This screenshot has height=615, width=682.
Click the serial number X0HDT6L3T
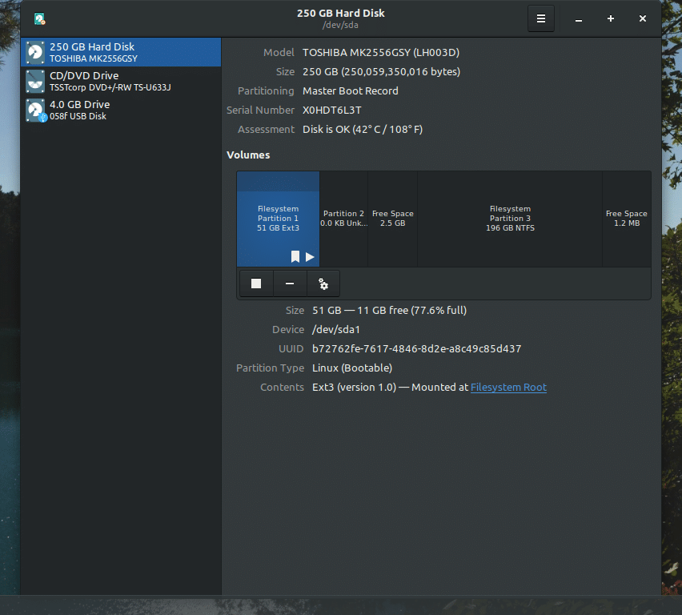click(x=332, y=111)
